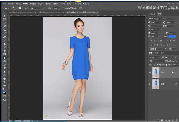Click Add layer style fx icon

pos(159,120)
